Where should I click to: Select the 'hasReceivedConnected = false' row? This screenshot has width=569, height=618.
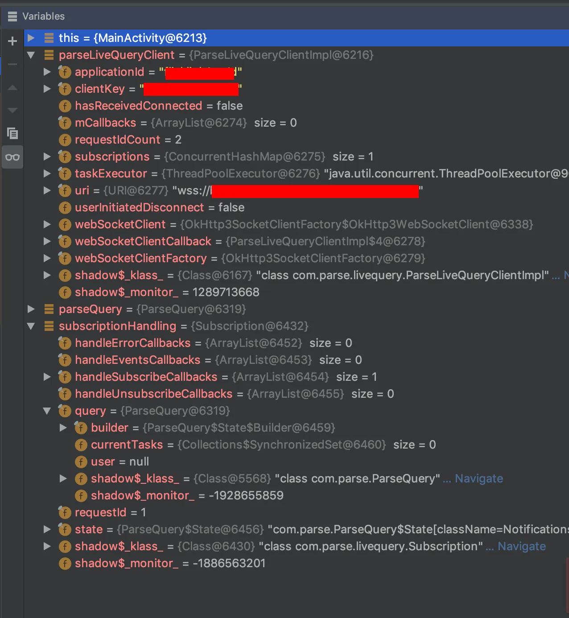[296, 106]
